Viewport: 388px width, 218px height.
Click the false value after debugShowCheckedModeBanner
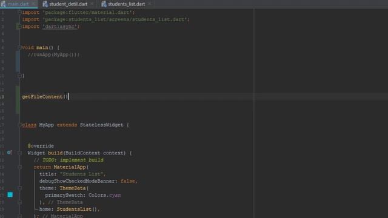pos(128,181)
